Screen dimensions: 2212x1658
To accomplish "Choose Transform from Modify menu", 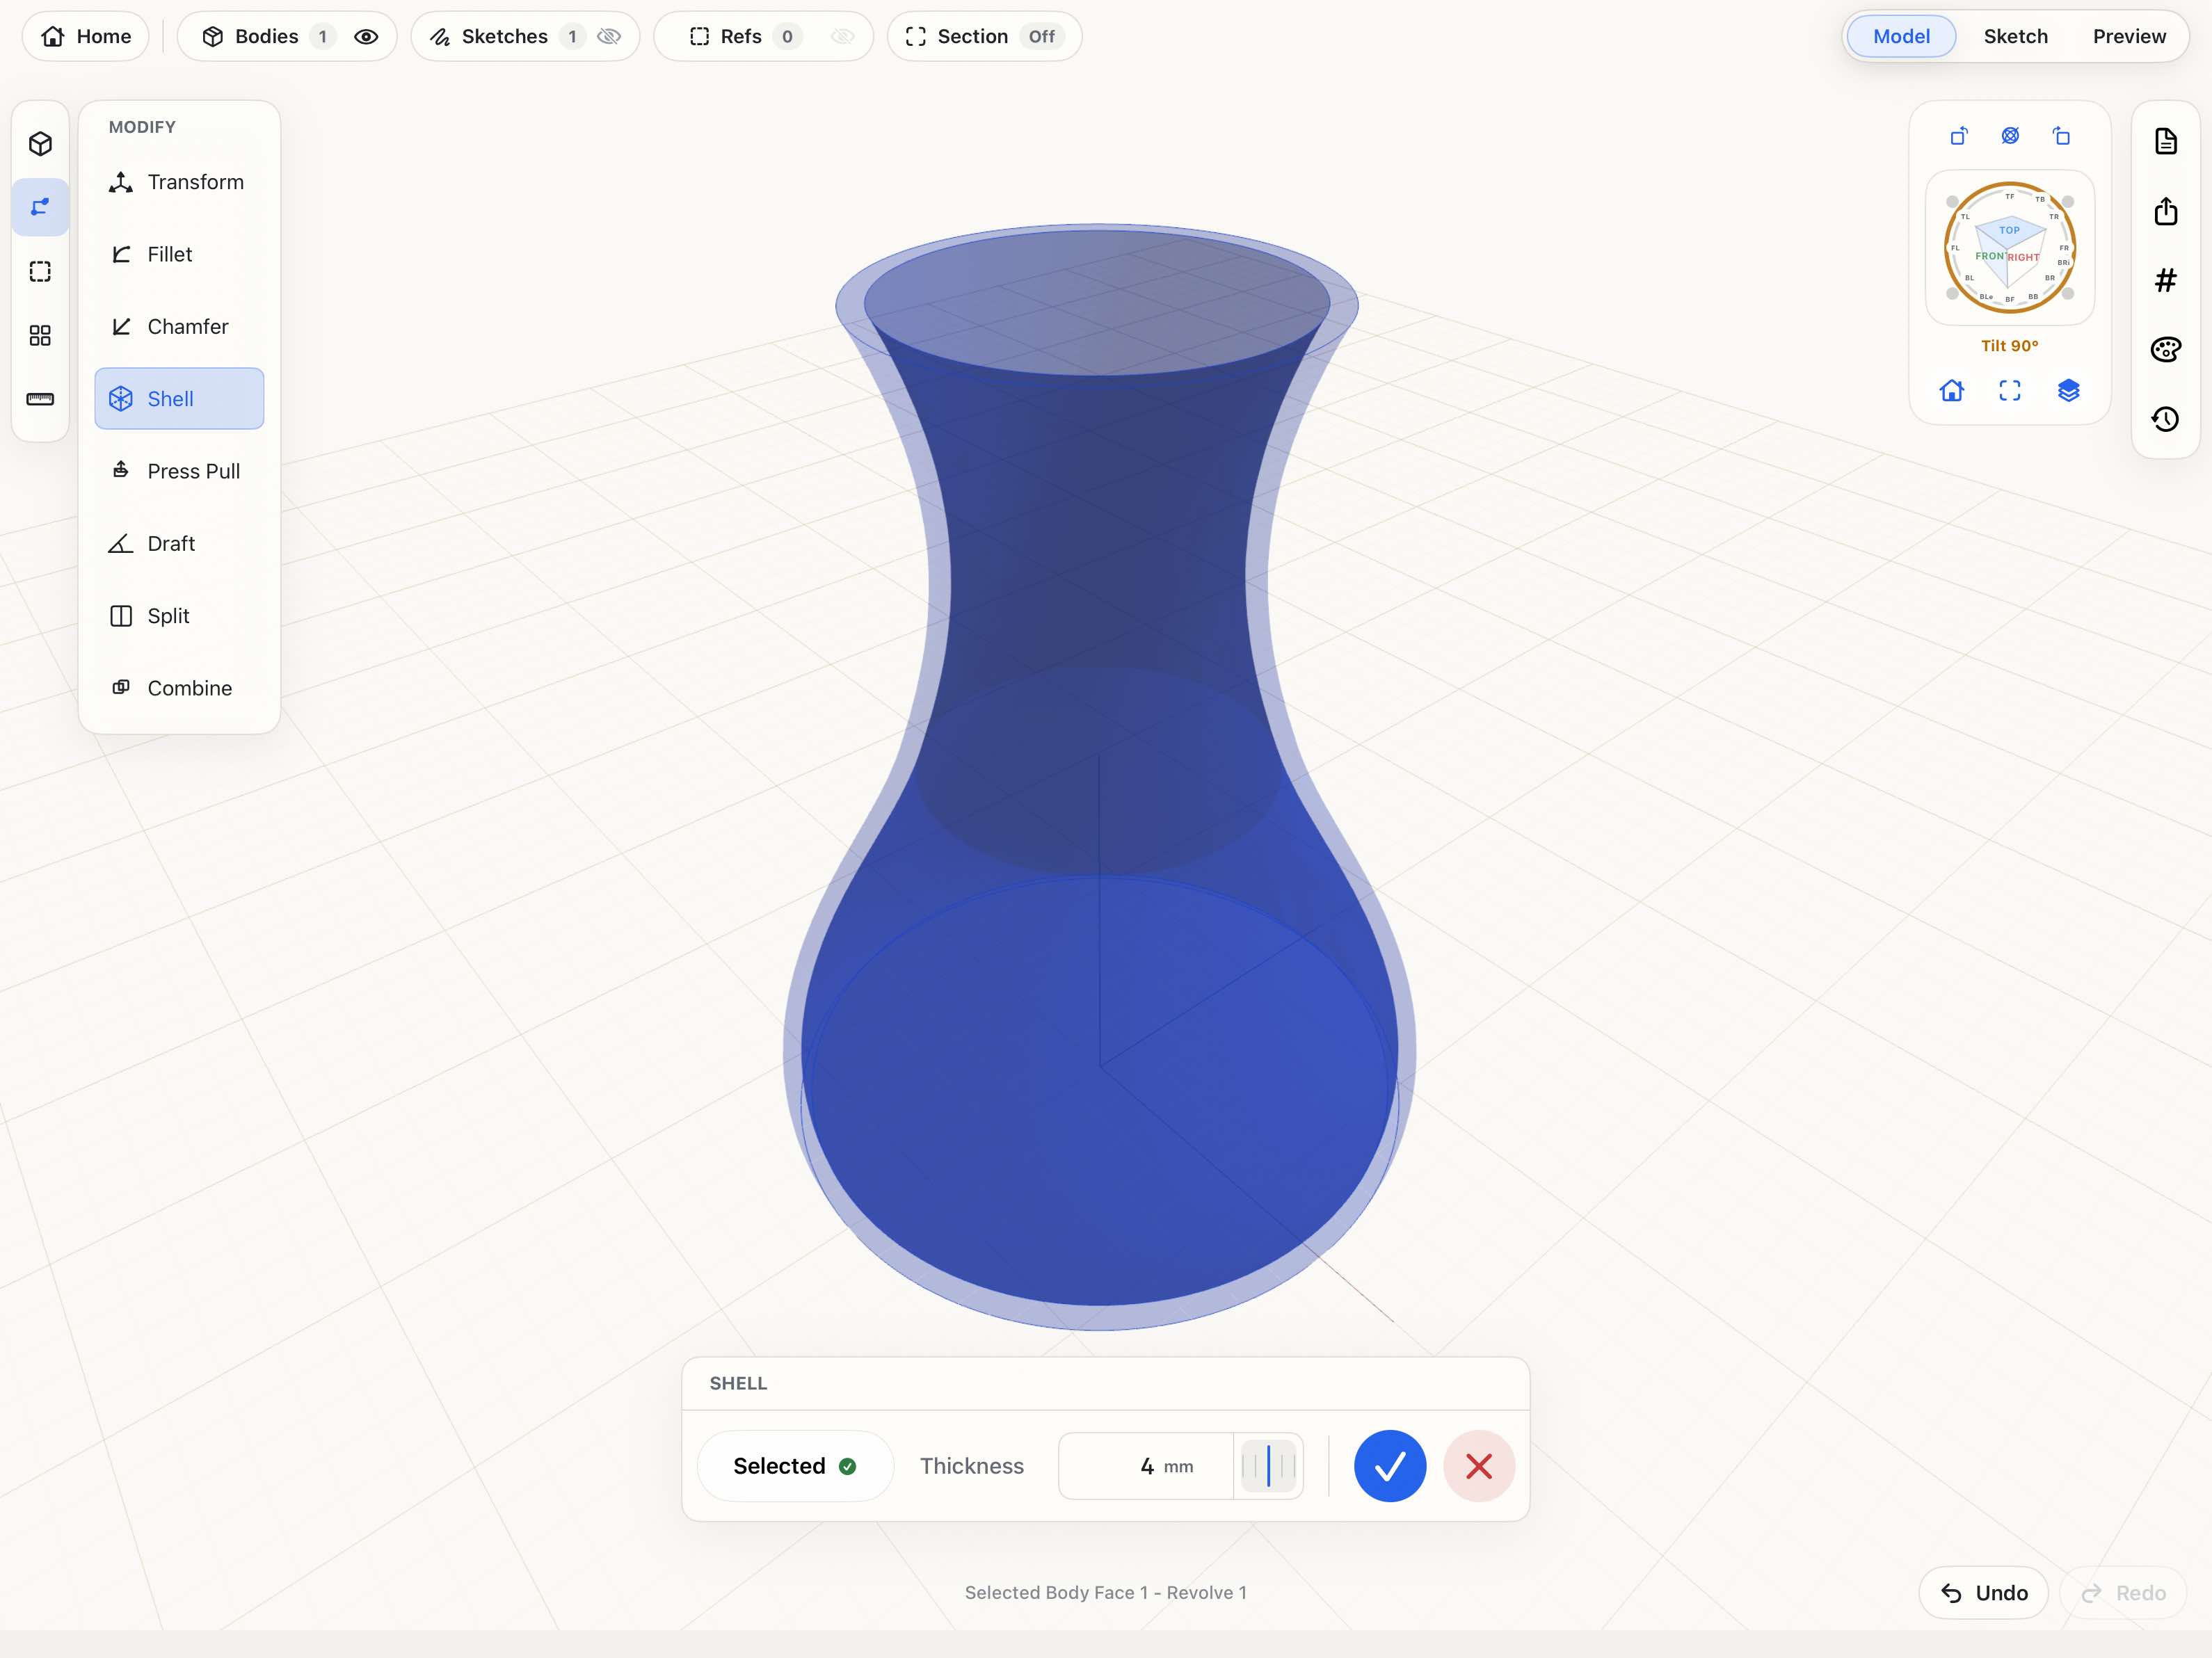I will [179, 182].
